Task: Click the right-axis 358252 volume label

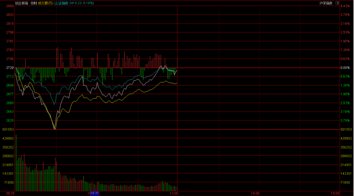Action: pyautogui.click(x=346, y=148)
